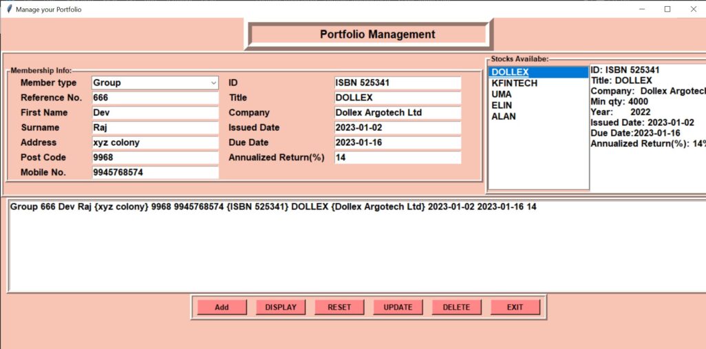The width and height of the screenshot is (706, 349).
Task: Click the 'Year: 2022' detail line
Action: click(x=621, y=112)
